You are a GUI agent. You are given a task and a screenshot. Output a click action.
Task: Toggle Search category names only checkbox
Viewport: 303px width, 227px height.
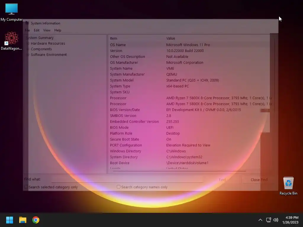[118, 187]
